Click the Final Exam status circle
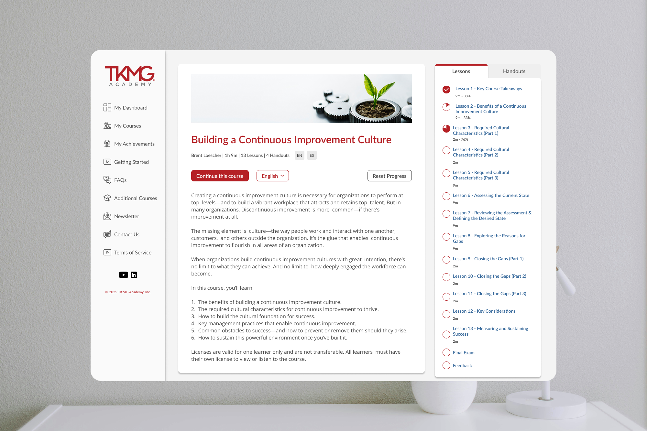Screen dimensions: 647x431 (x=446, y=352)
